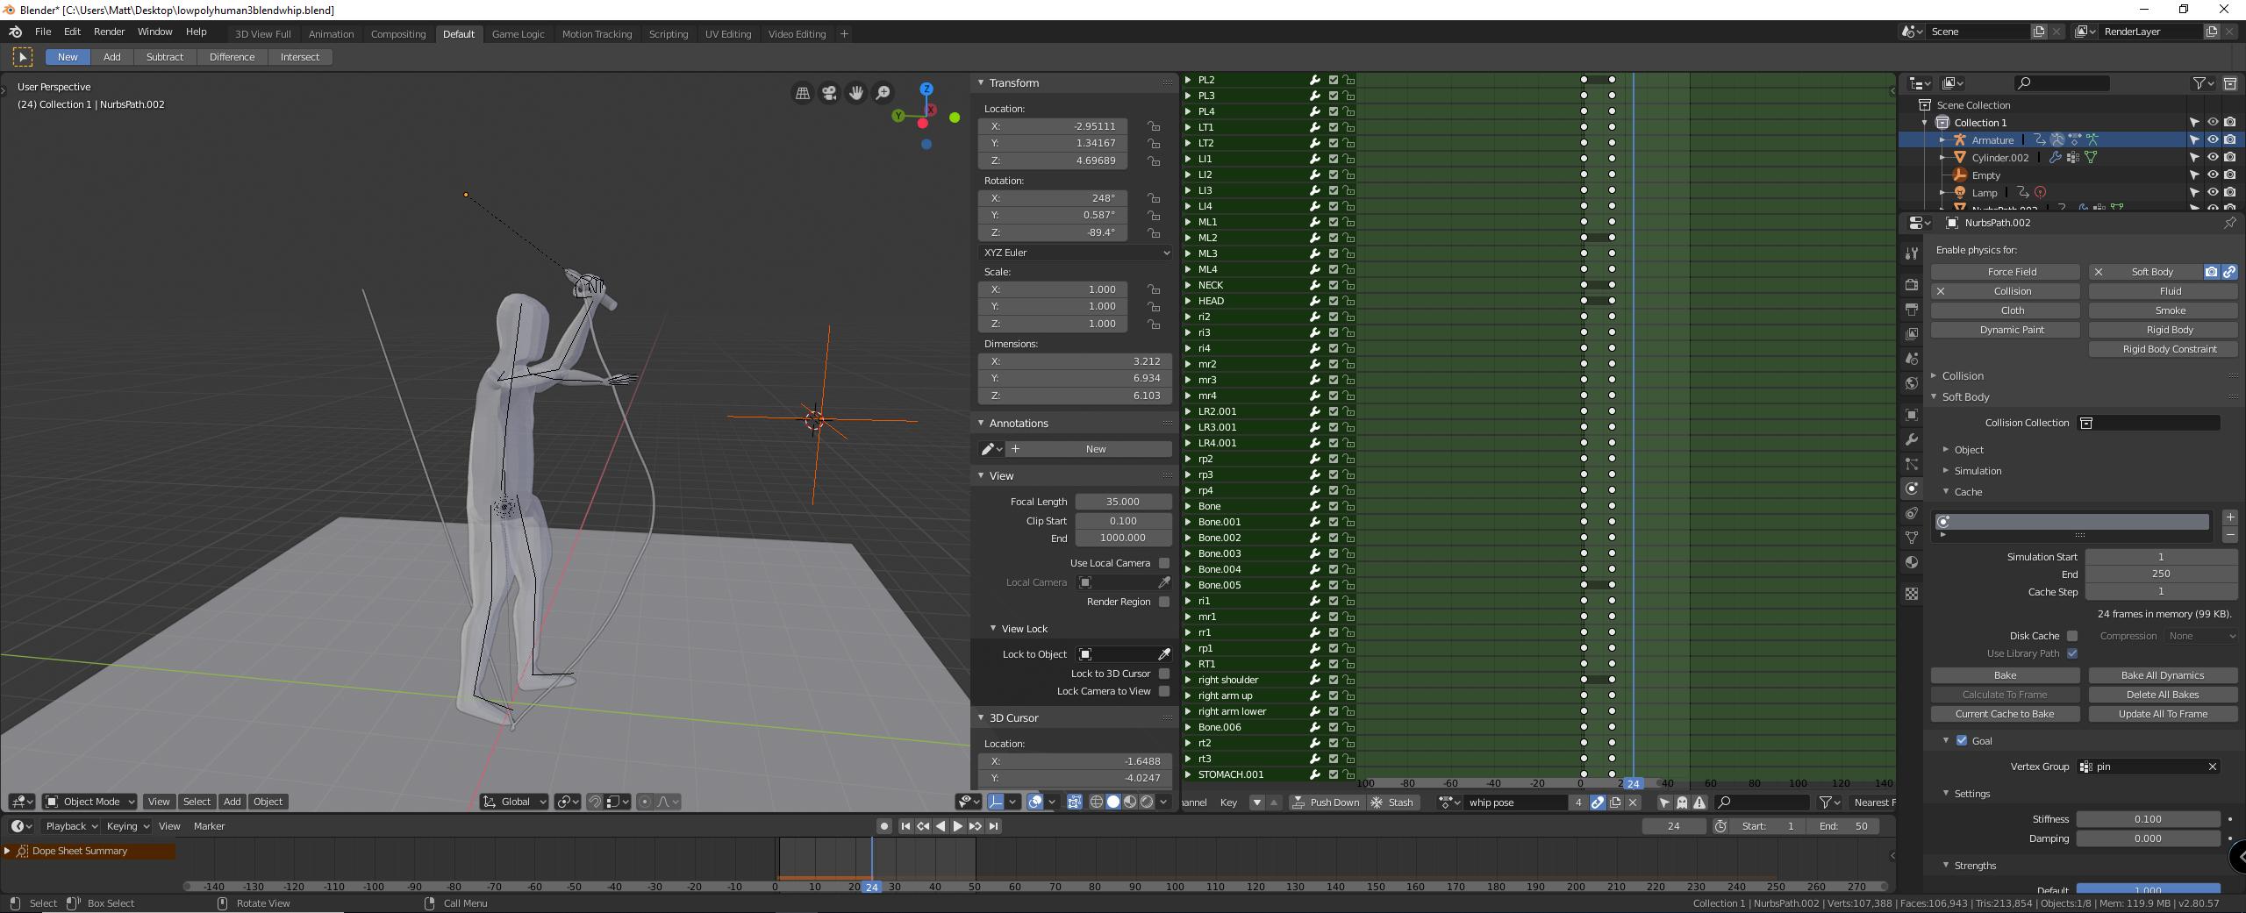Click the Push Down button
Viewport: 2246px width, 913px height.
coord(1326,802)
